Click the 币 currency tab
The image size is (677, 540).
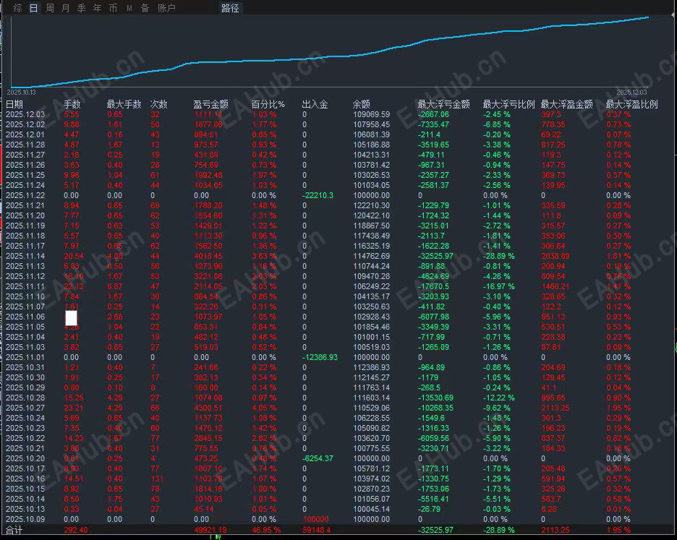(x=113, y=8)
